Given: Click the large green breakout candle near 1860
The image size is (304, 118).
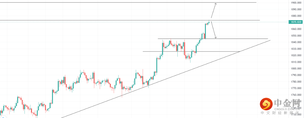Looking at the screenshot, I should click(x=205, y=31).
